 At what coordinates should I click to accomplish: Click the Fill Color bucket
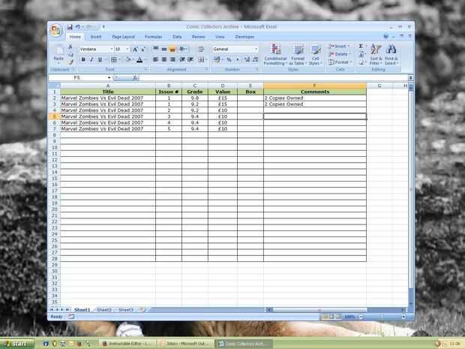click(x=127, y=59)
